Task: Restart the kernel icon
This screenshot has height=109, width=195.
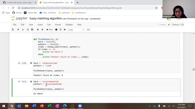Action: [60, 30]
